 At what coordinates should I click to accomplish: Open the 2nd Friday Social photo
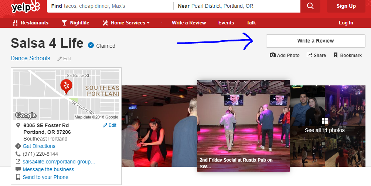pos(244,126)
